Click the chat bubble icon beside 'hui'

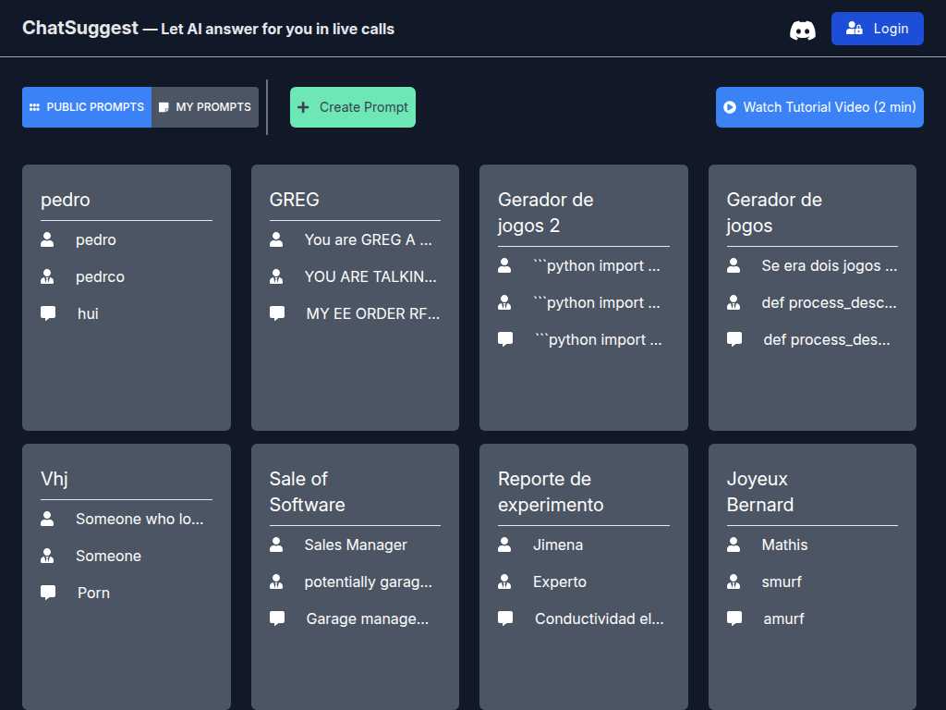coord(48,313)
